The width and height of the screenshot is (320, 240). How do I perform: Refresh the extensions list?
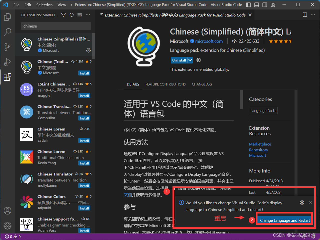tap(71, 15)
